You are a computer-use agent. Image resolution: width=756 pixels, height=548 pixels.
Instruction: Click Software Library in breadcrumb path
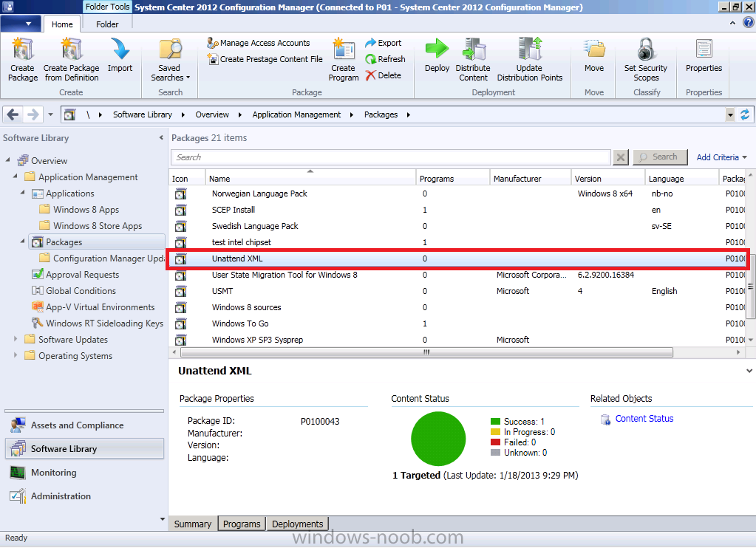142,114
